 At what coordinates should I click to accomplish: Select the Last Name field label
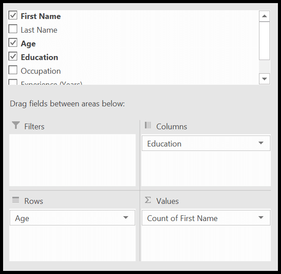point(39,30)
